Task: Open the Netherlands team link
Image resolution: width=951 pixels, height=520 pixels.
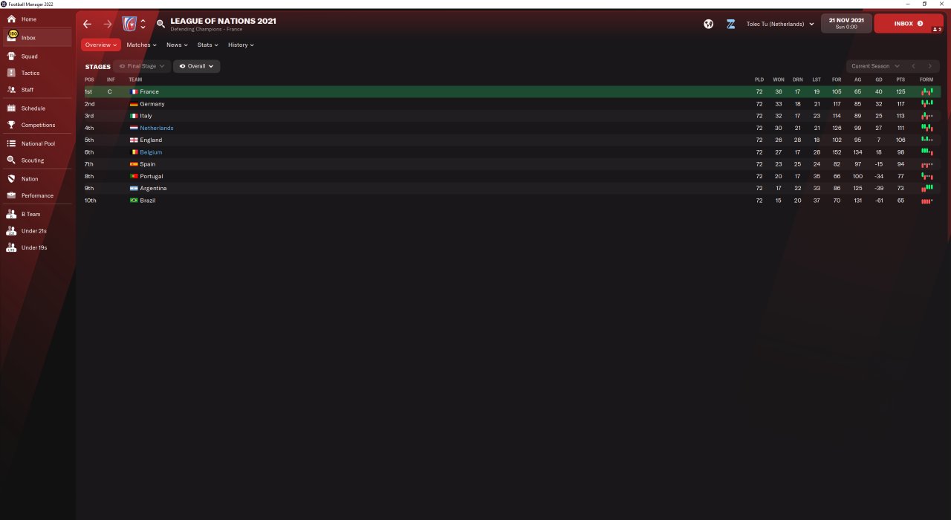Action: [157, 128]
